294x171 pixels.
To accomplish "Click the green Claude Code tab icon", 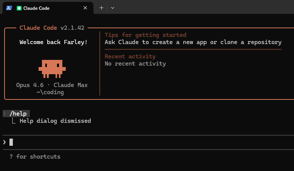I will click(19, 8).
